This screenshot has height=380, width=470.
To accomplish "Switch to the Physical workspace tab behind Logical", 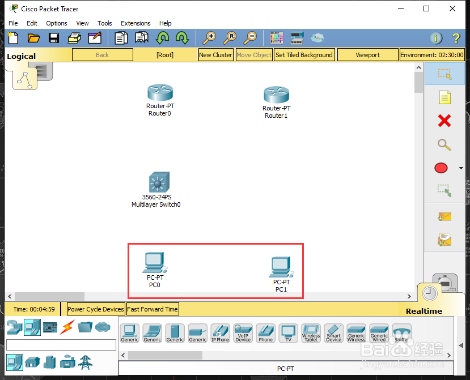I will click(x=44, y=71).
